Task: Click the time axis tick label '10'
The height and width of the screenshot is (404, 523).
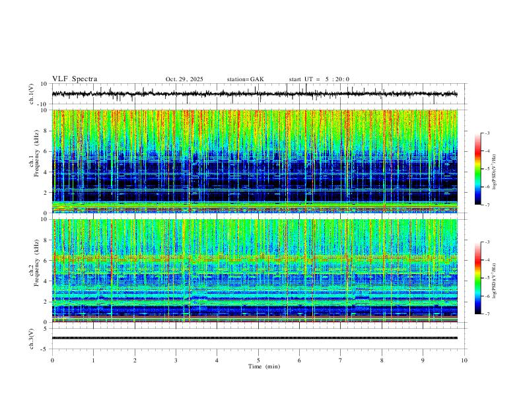Action: 464,360
